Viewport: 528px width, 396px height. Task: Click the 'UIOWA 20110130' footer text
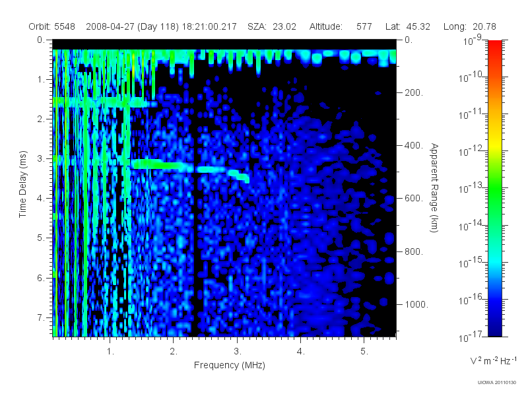pos(497,383)
